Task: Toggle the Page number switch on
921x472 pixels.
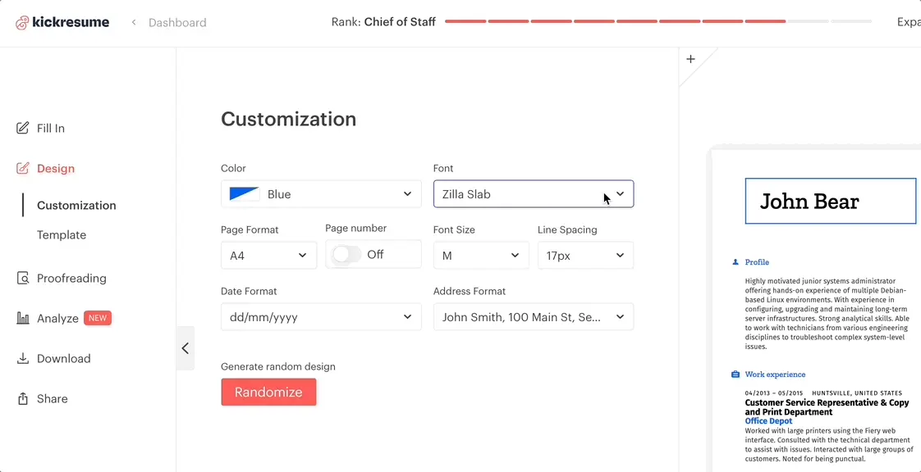Action: [346, 255]
